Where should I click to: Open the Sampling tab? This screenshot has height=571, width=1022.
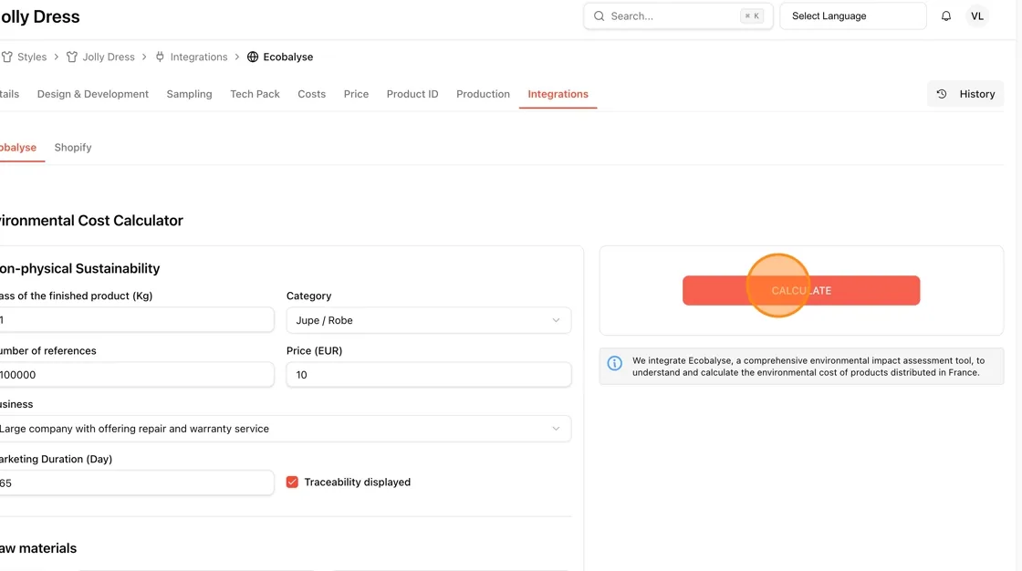pyautogui.click(x=189, y=94)
